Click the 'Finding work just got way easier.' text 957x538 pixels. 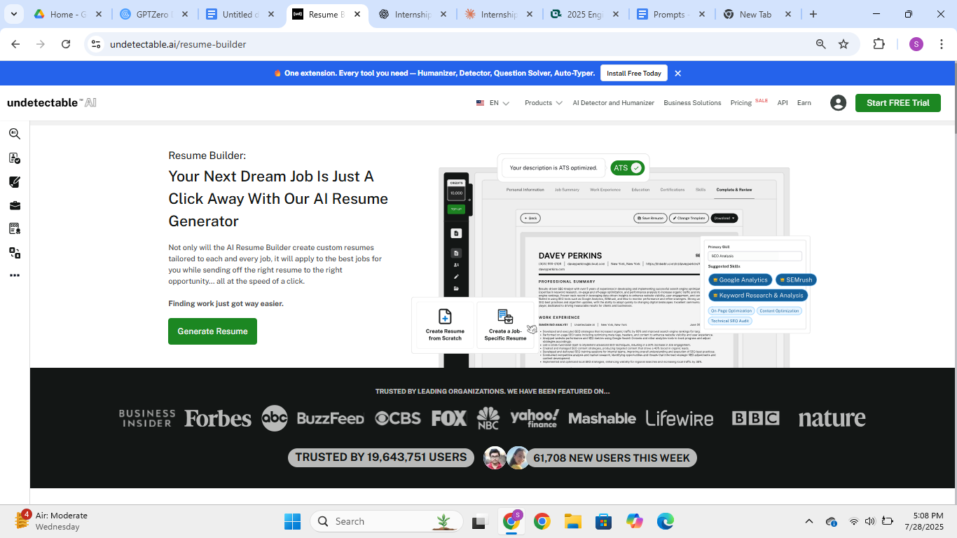click(x=226, y=304)
